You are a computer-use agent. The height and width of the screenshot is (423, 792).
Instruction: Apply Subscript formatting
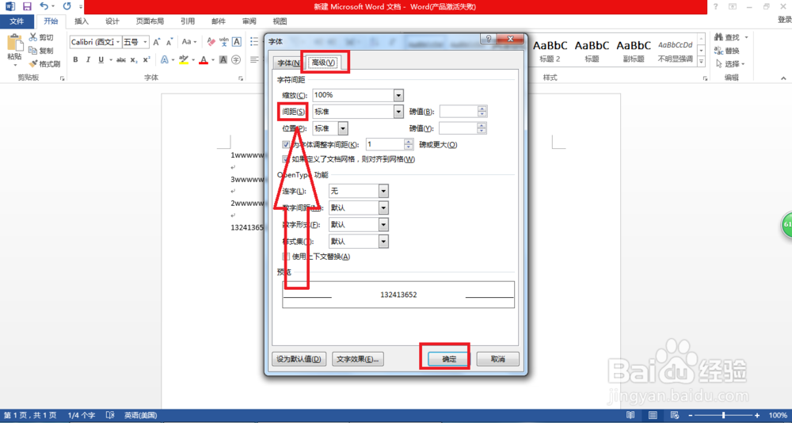pos(133,59)
